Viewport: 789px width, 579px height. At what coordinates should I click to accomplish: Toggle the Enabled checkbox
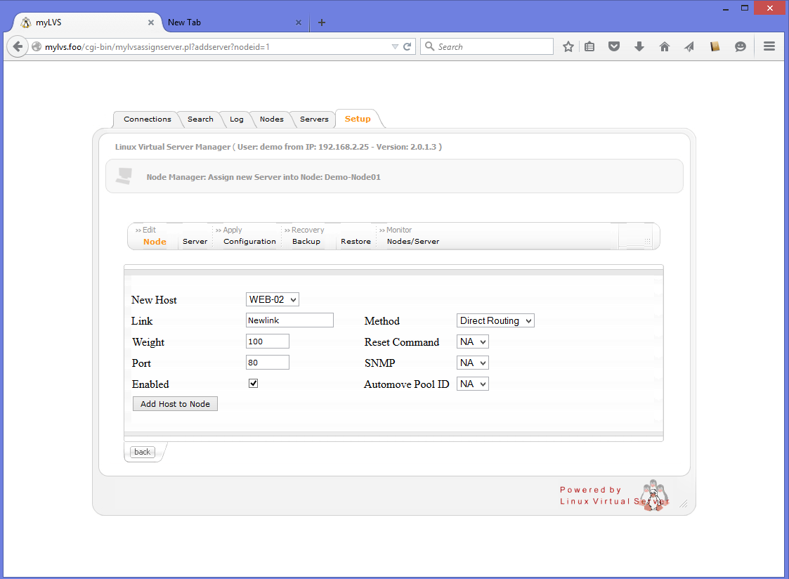tap(254, 384)
